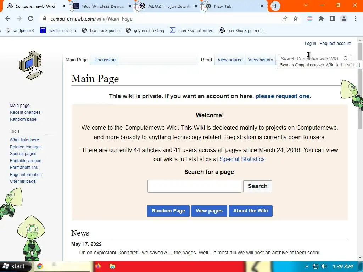Click the striped flag extension icon

[310, 18]
